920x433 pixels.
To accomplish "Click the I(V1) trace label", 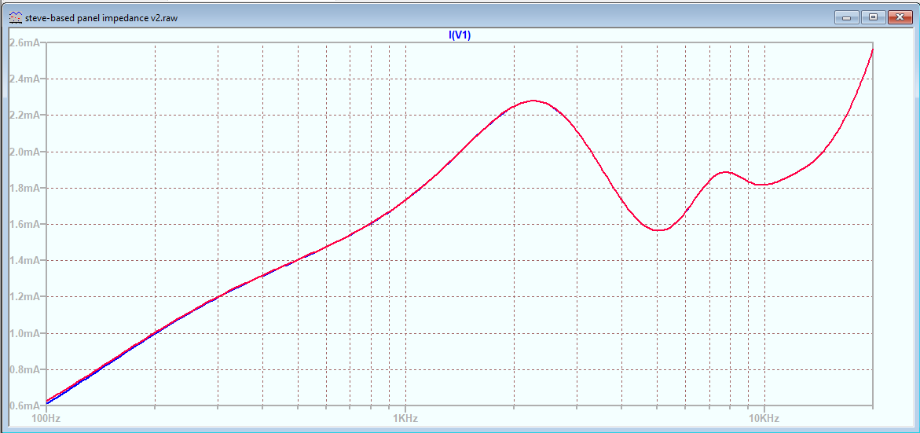I will pyautogui.click(x=460, y=35).
